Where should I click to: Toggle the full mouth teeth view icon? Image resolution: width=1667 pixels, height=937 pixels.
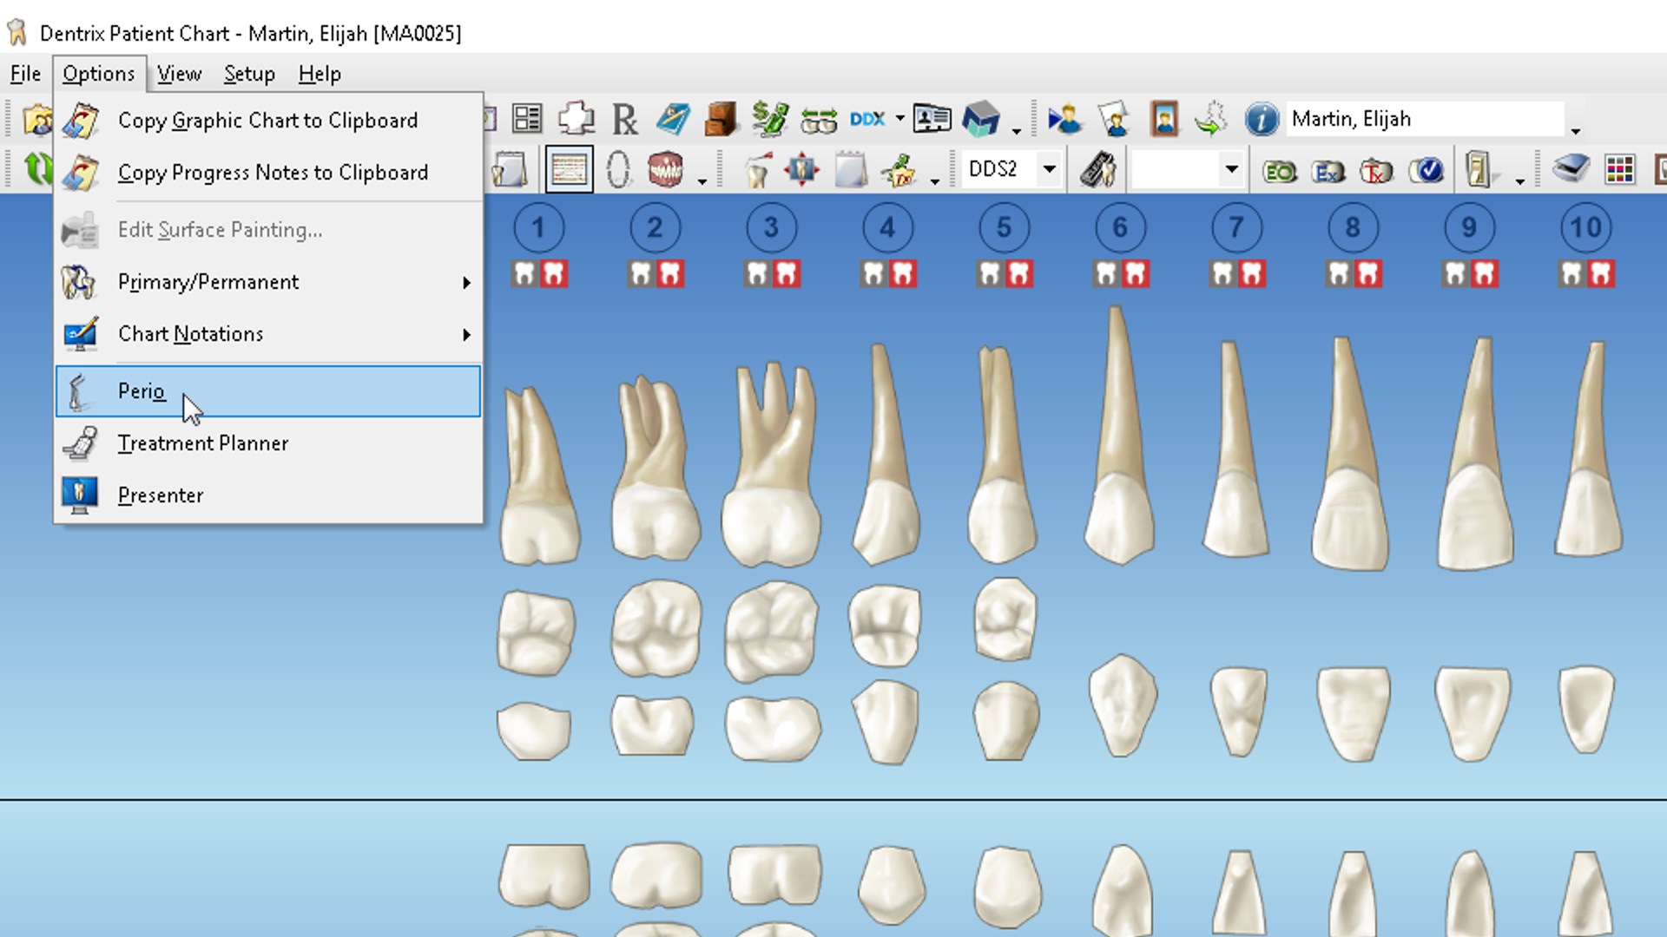pyautogui.click(x=666, y=170)
